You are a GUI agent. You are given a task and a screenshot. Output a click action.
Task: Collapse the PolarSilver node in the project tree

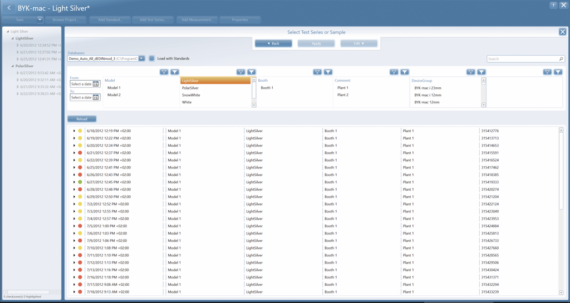pos(13,66)
